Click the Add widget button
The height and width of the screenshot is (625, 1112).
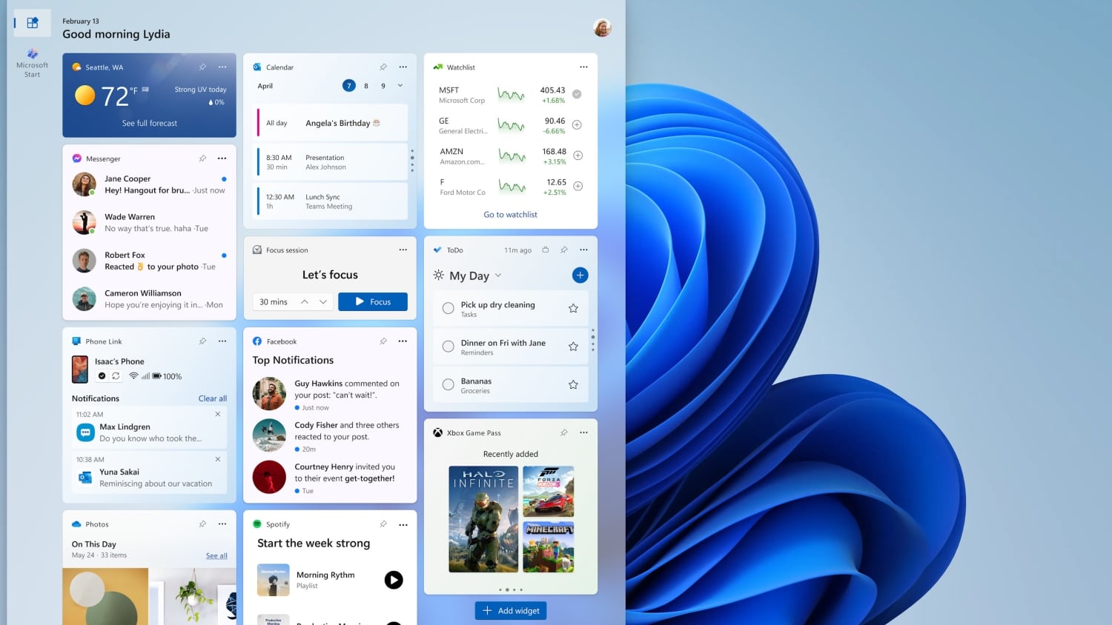point(510,610)
